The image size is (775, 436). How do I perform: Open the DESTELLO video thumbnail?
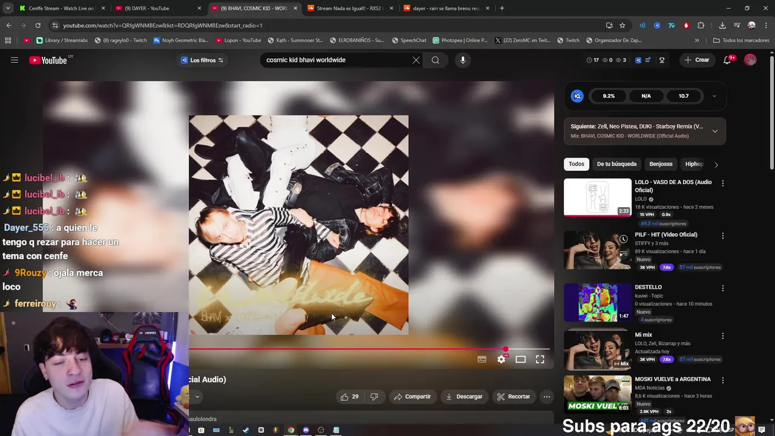click(598, 302)
